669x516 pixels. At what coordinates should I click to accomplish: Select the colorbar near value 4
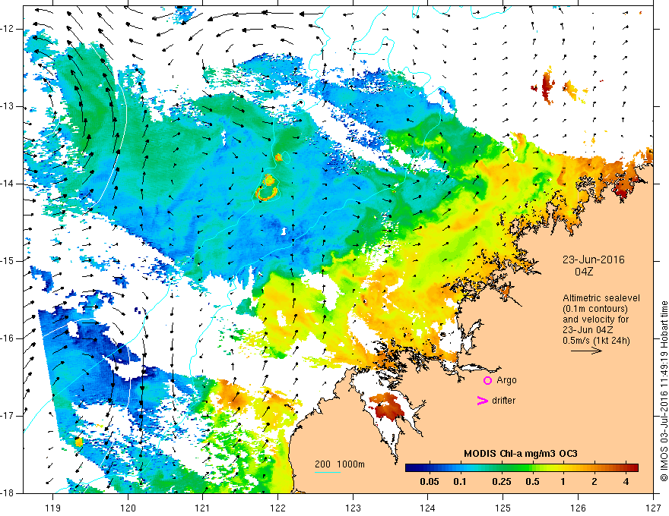click(x=626, y=468)
